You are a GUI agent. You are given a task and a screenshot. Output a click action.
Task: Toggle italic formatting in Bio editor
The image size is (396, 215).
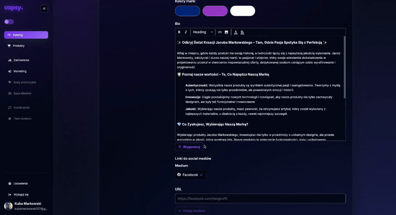186,32
